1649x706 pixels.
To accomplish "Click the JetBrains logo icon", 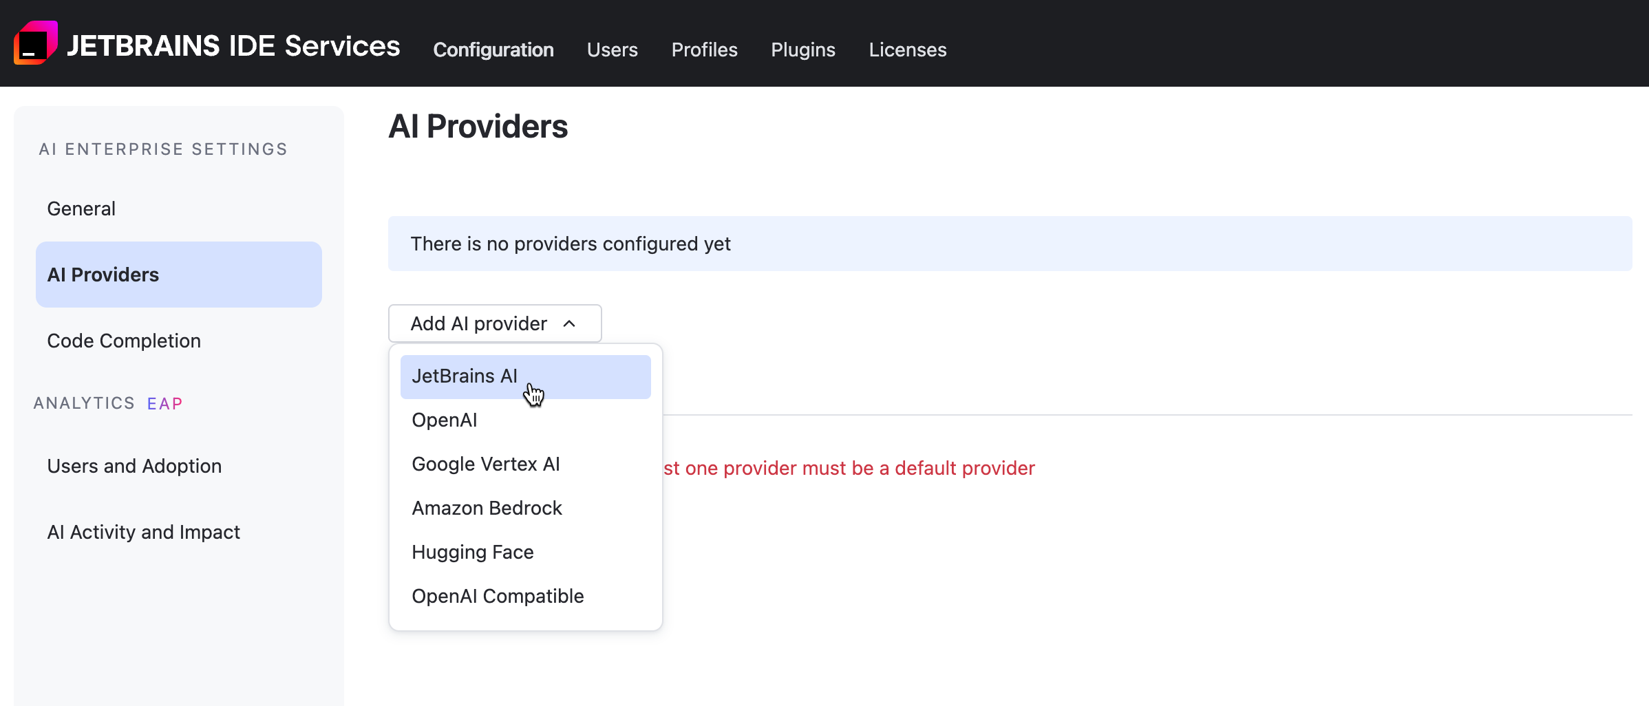I will click(x=36, y=43).
